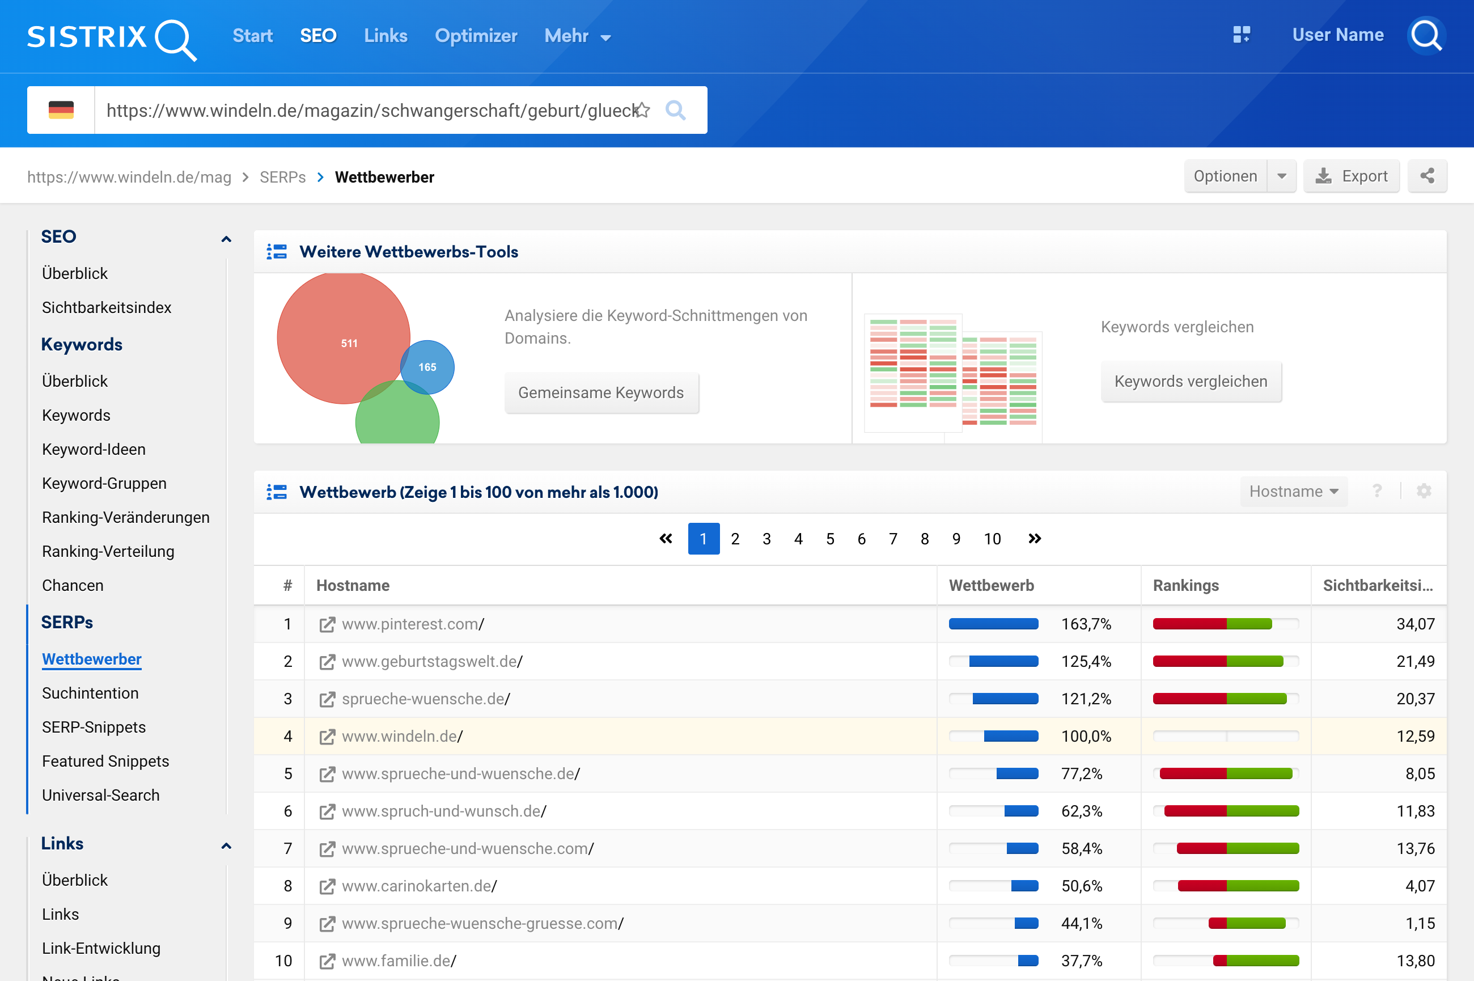
Task: Click the Export button
Action: pyautogui.click(x=1351, y=176)
